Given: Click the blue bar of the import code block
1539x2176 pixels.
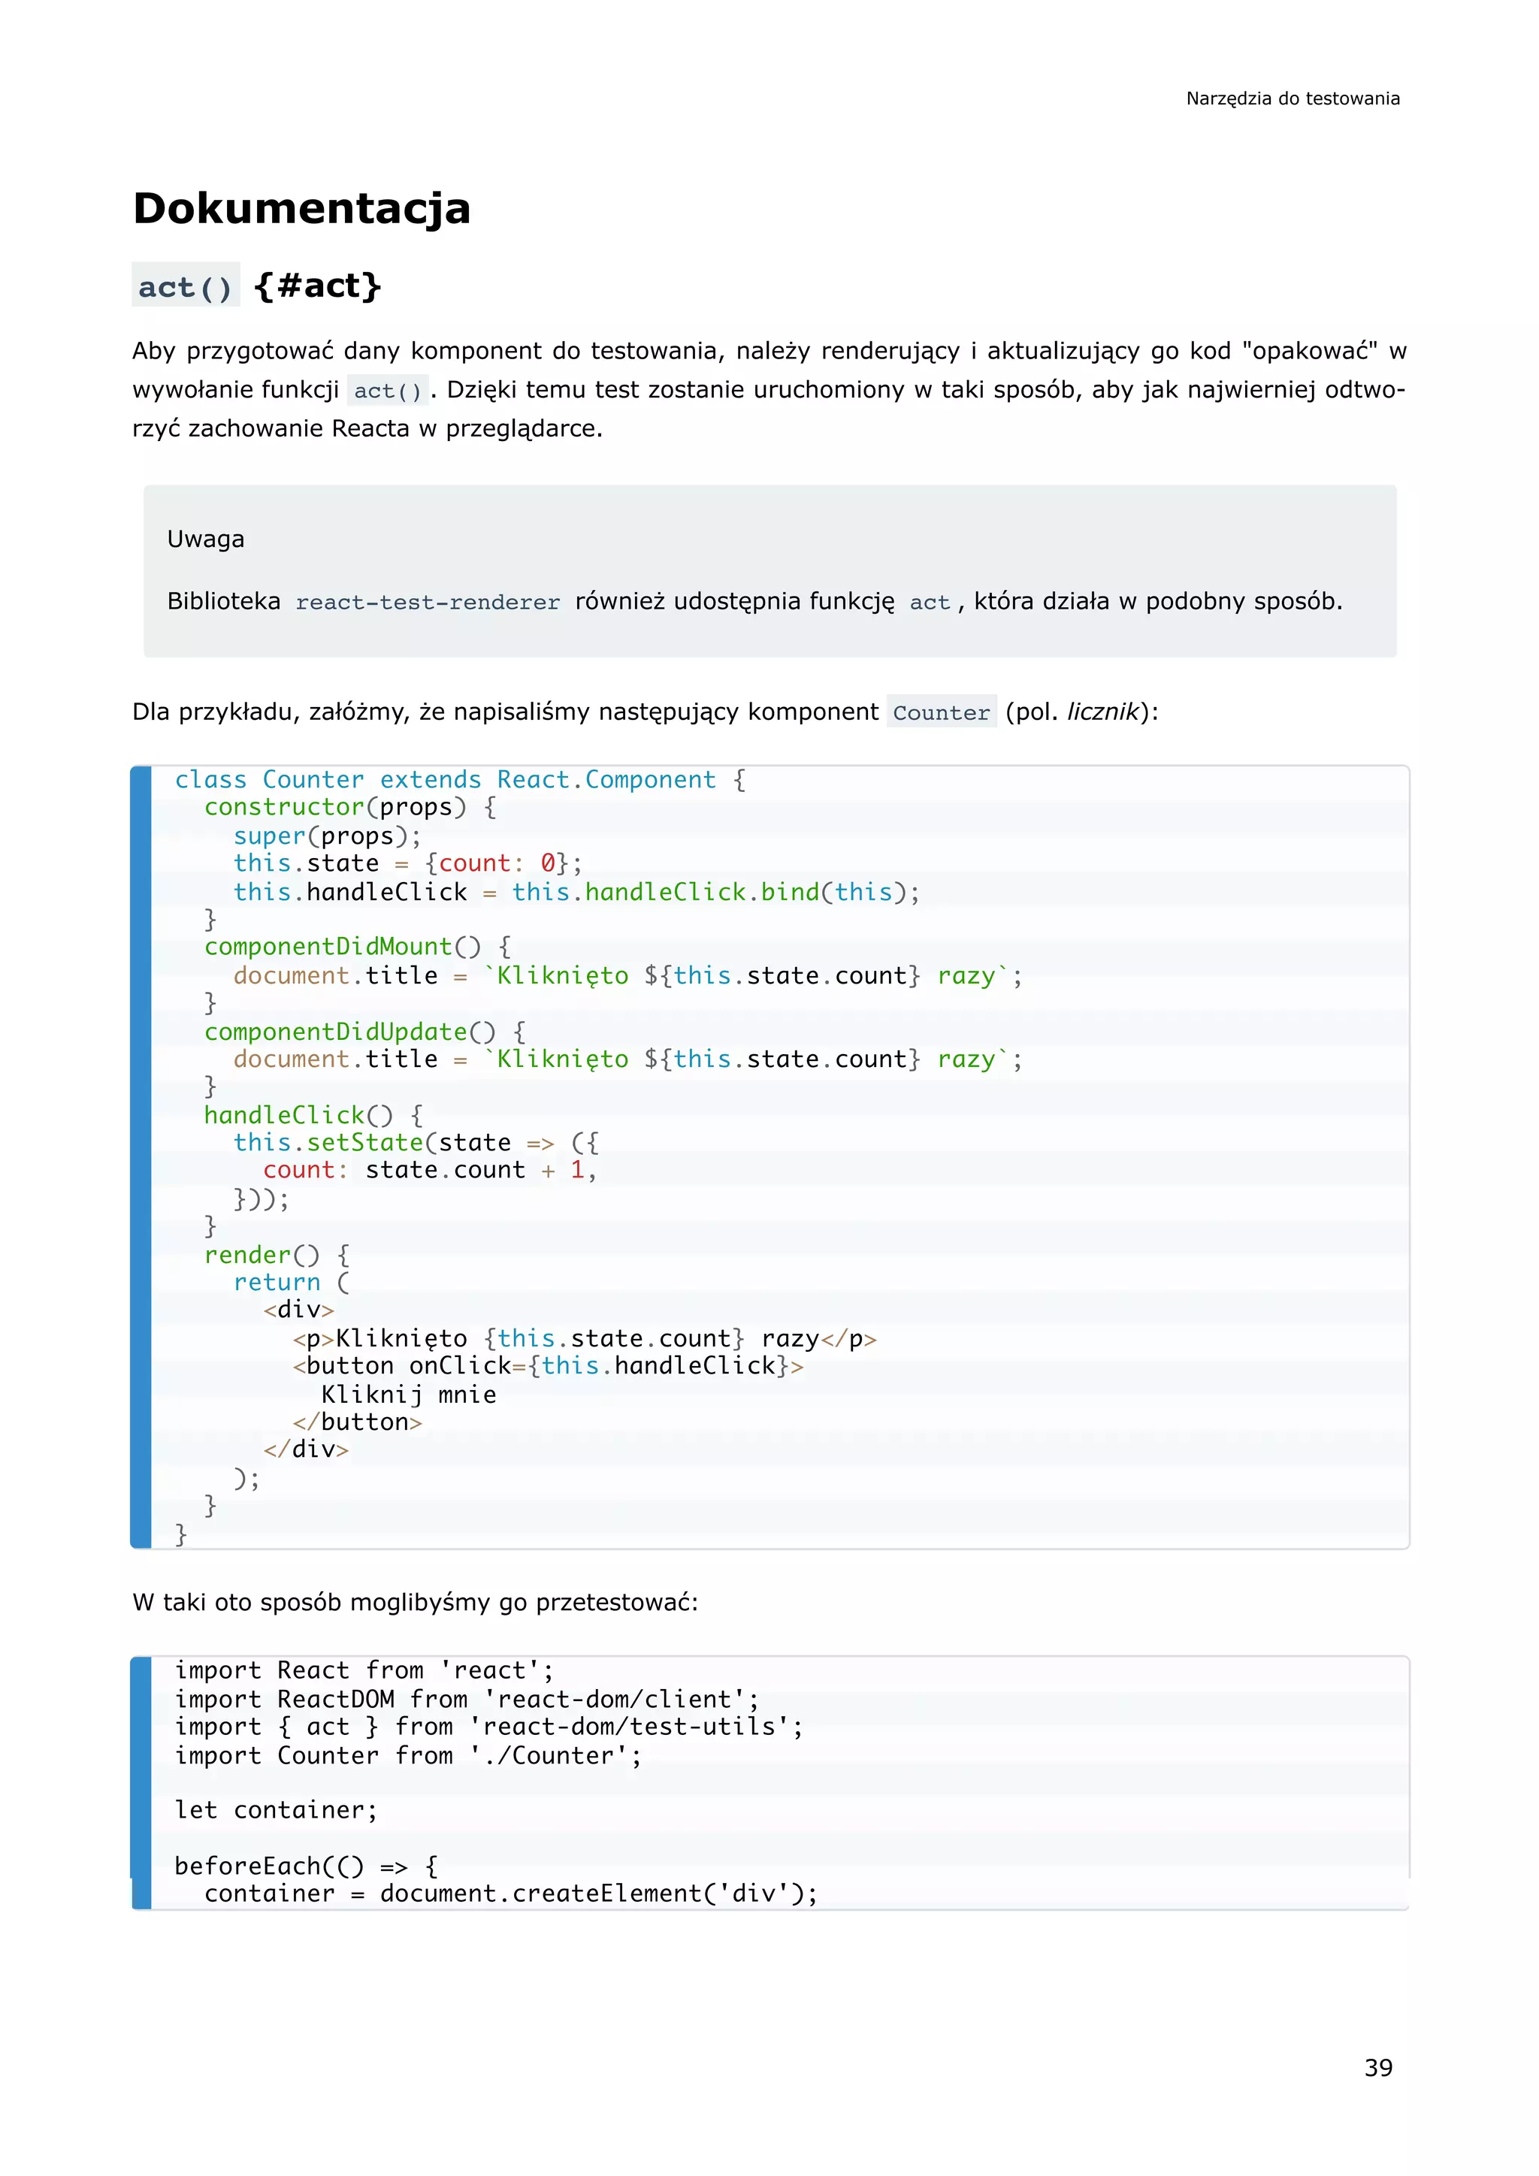Looking at the screenshot, I should (x=141, y=1782).
